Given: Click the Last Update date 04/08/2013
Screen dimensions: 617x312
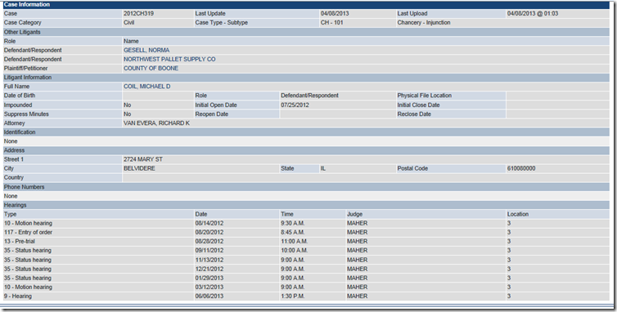Looking at the screenshot, I should coord(335,14).
